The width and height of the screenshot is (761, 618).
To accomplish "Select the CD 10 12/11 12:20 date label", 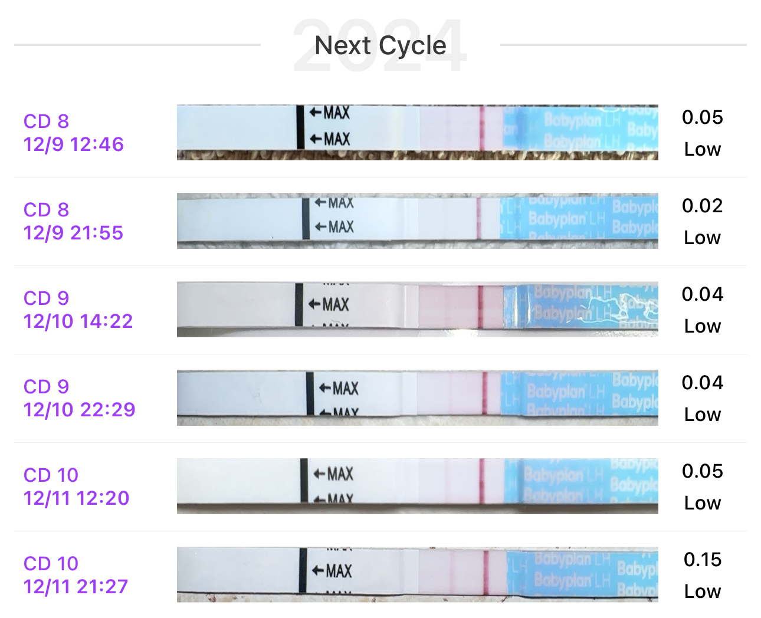I will [76, 486].
